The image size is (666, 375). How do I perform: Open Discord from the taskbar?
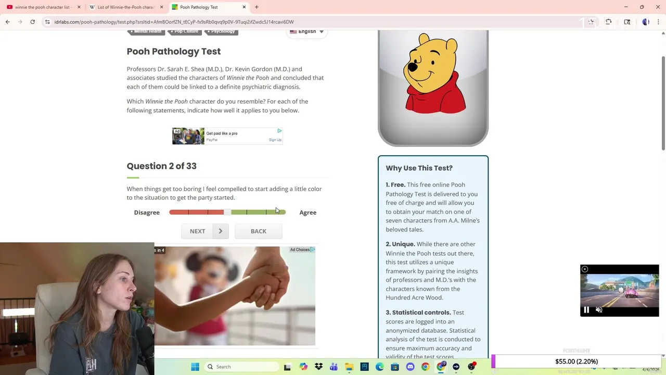(x=411, y=367)
